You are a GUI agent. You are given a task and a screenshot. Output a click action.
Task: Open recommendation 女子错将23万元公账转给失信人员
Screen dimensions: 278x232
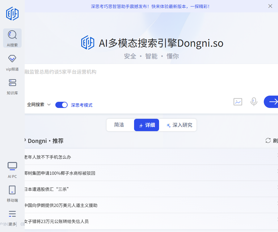151,221
